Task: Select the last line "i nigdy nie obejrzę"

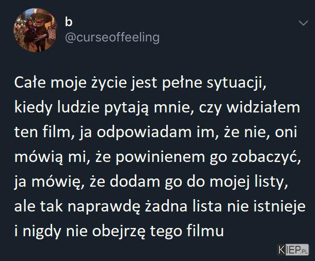Action: click(119, 231)
